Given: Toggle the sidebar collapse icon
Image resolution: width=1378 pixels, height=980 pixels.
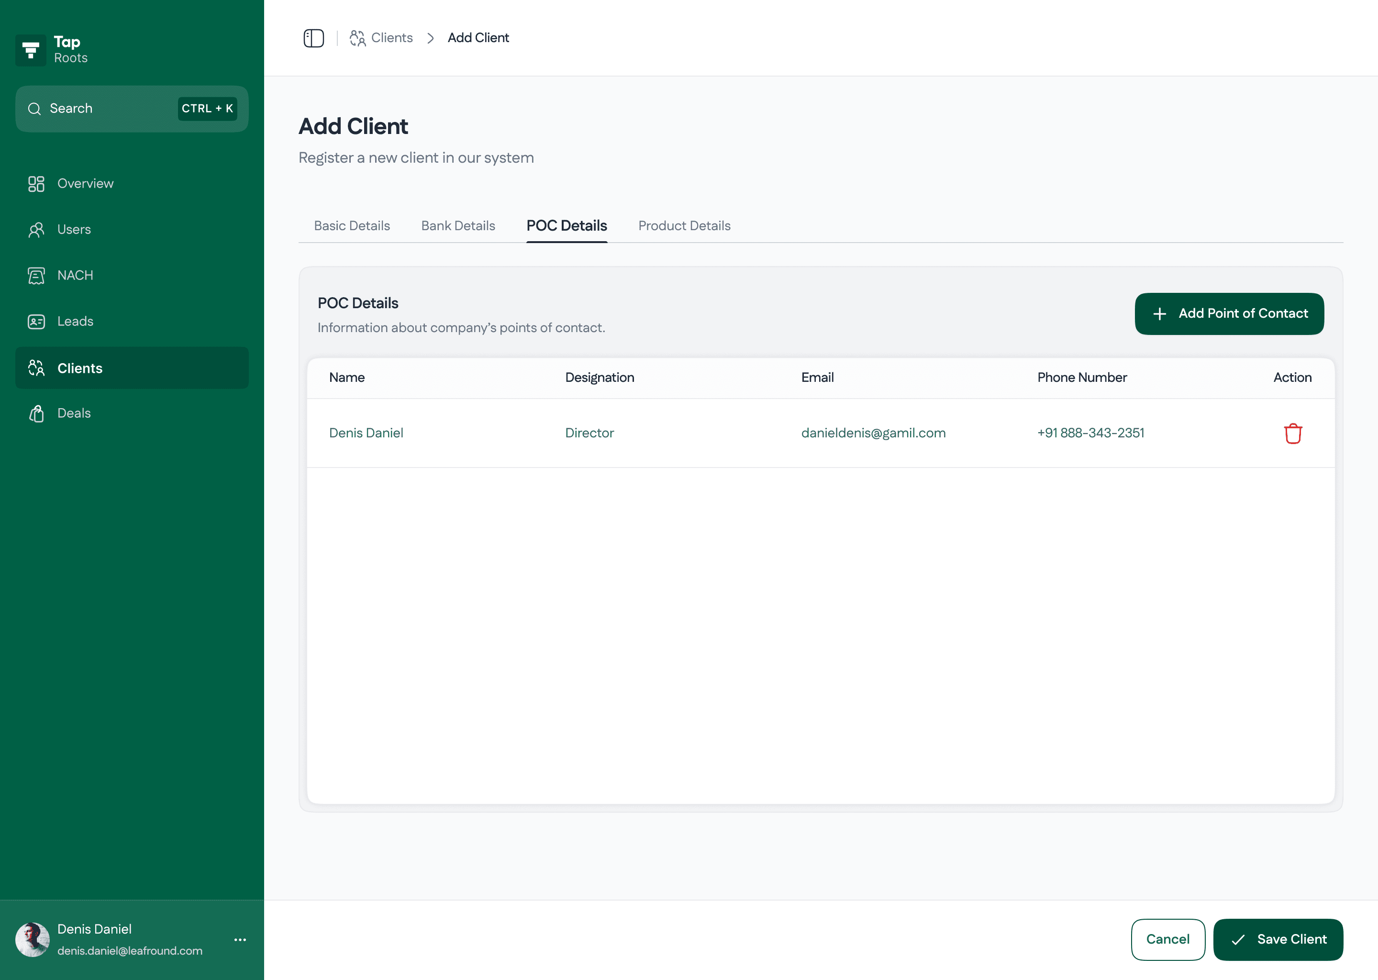Looking at the screenshot, I should [x=313, y=38].
